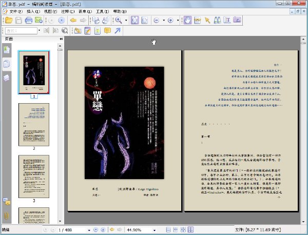Send the PDF by email envelope icon
Screen dimensions: 308x235
pyautogui.click(x=38, y=20)
